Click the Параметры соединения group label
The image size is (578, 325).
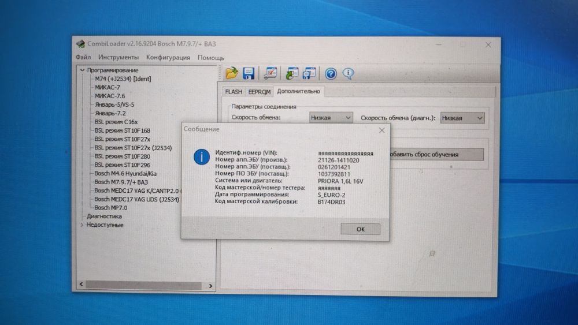tap(264, 107)
